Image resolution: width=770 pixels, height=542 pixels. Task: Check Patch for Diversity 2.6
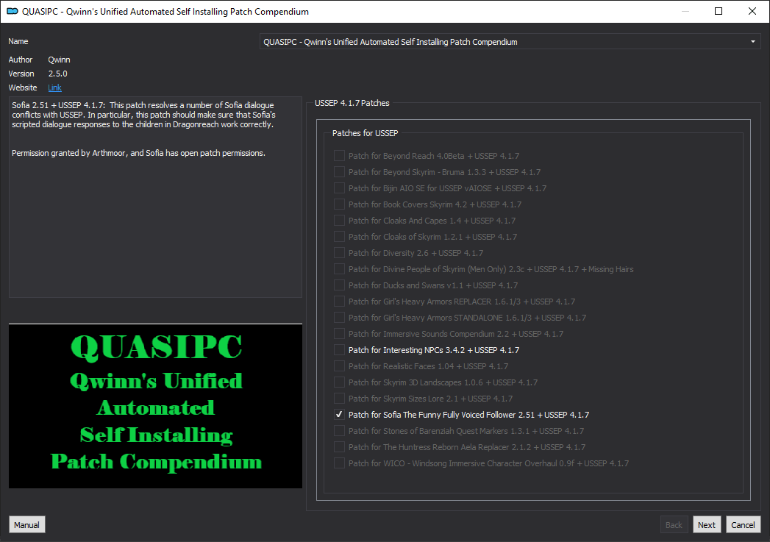tap(339, 253)
